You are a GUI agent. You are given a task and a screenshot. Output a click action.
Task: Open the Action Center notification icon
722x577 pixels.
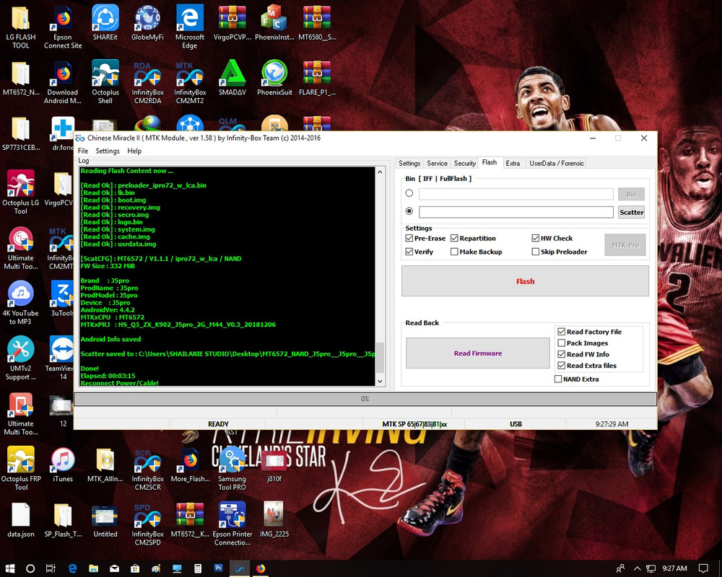703,568
